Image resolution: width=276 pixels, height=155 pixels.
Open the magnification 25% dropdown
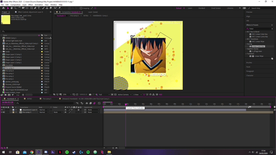[67, 94]
